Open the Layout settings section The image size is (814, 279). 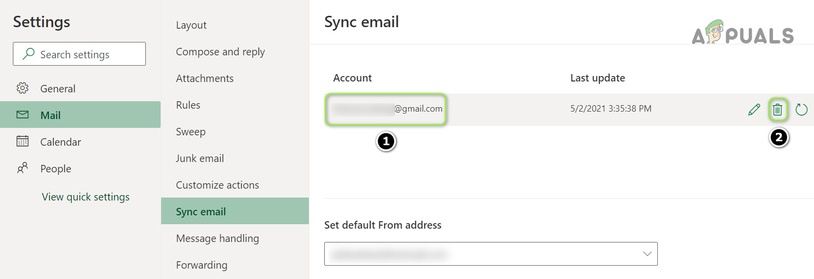click(191, 25)
